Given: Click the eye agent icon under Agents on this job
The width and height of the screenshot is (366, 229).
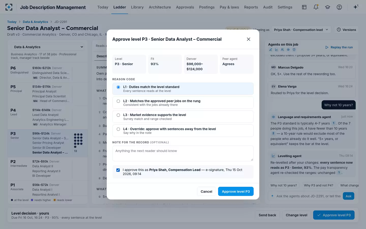Looking at the screenshot, I should (x=288, y=50).
